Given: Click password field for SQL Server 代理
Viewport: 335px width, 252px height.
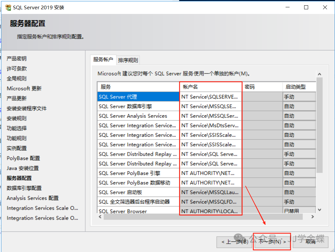Looking at the screenshot, I should pyautogui.click(x=262, y=97).
